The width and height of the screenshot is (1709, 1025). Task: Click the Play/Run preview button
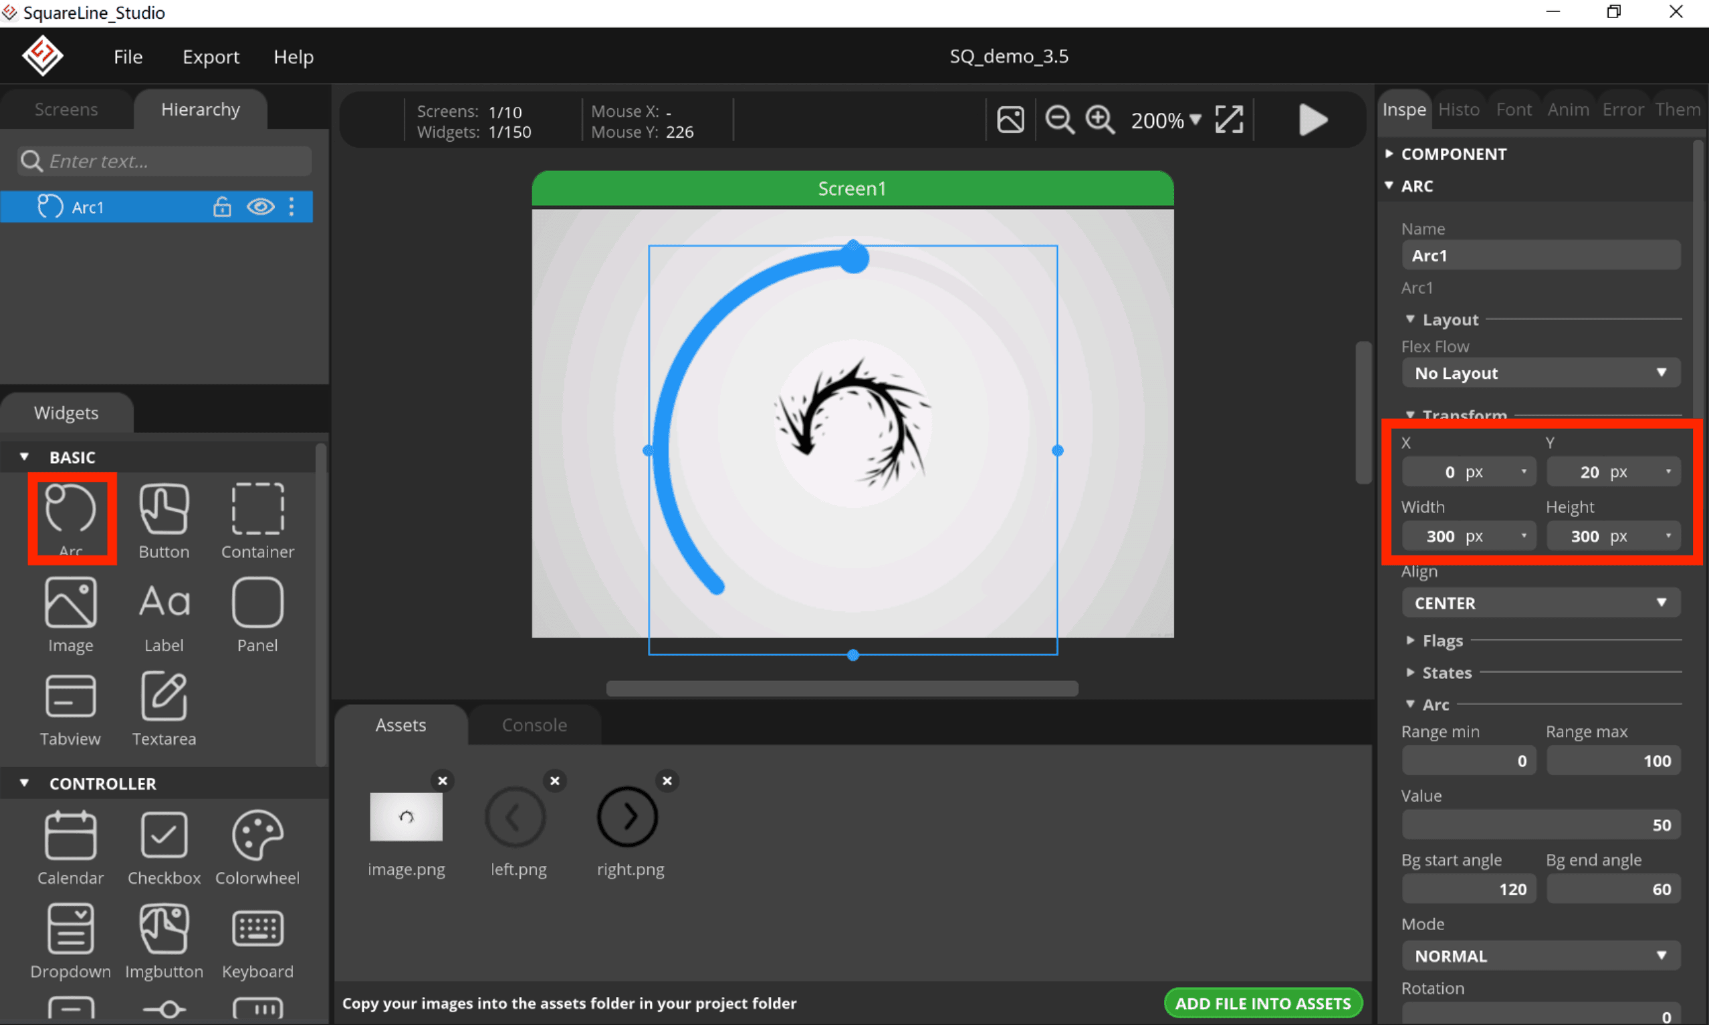coord(1311,120)
